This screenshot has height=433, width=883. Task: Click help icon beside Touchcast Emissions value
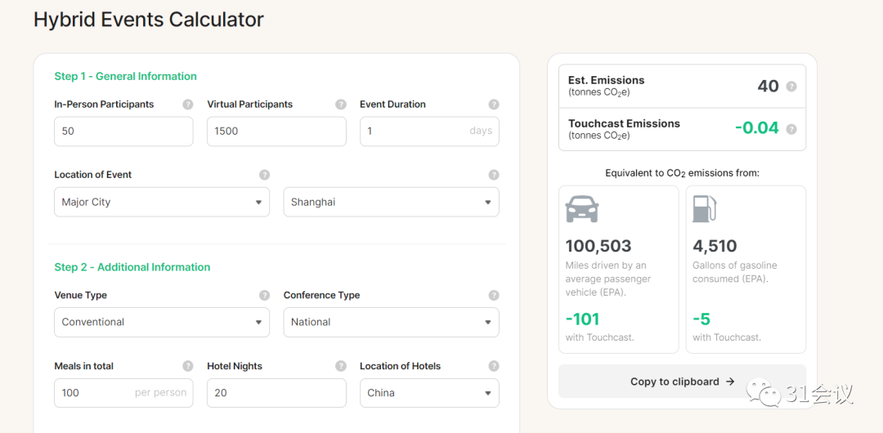pyautogui.click(x=791, y=129)
